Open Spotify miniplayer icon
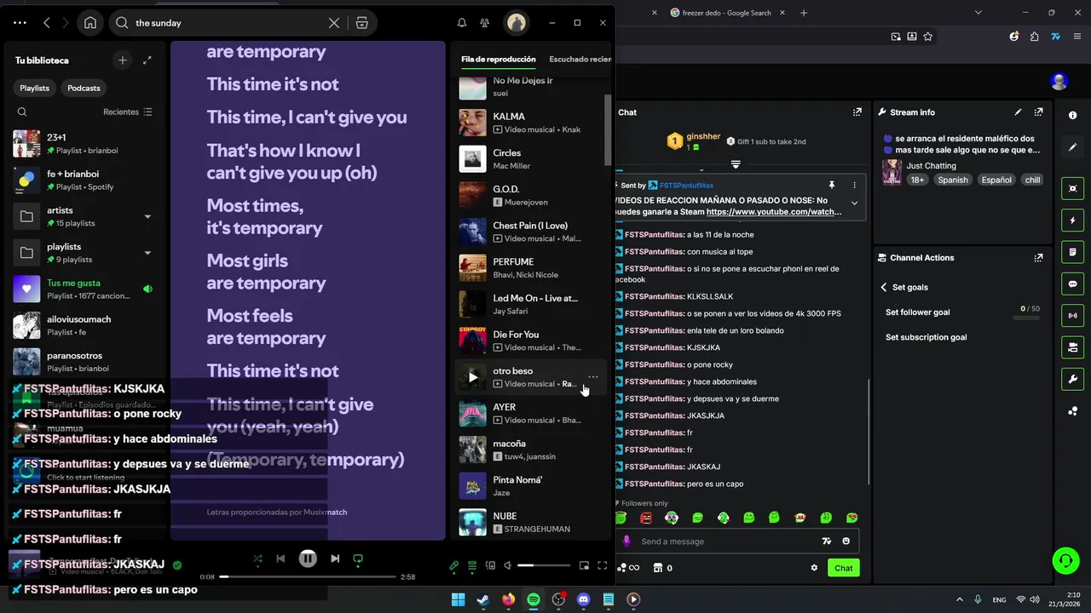This screenshot has height=613, width=1091. click(x=584, y=565)
